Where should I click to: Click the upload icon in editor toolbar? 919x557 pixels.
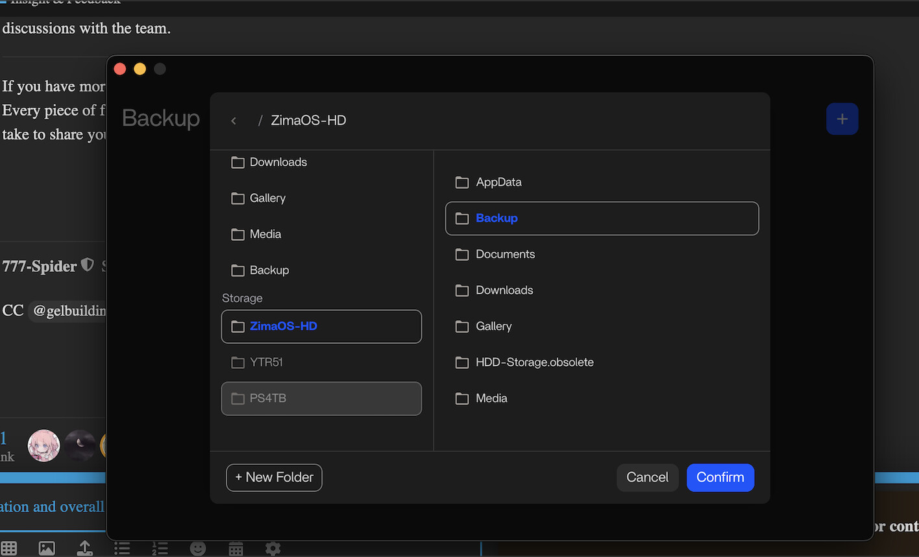click(x=84, y=548)
